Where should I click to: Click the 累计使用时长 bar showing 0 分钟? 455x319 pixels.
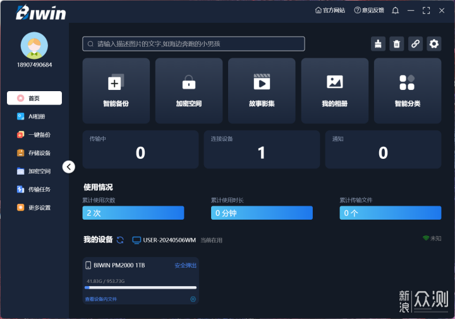262,213
